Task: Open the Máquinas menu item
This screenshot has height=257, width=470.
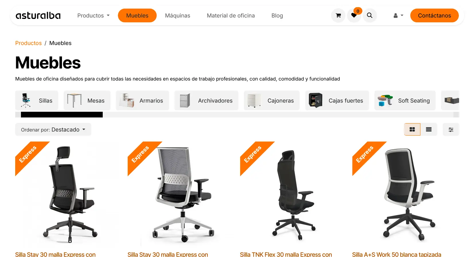Action: click(x=178, y=15)
